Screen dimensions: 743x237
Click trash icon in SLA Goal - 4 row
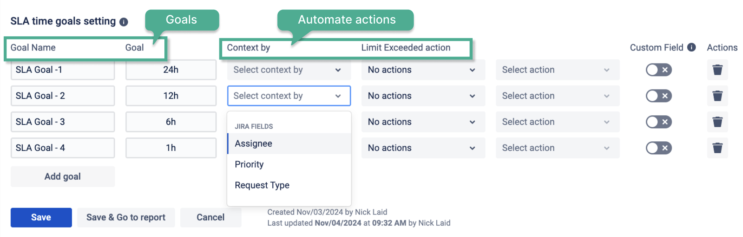click(717, 148)
